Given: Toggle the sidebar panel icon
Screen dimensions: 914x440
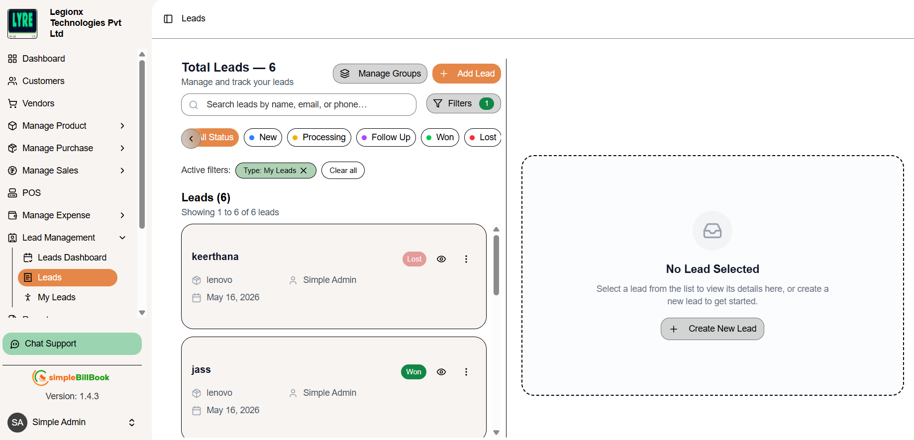Looking at the screenshot, I should 168,19.
